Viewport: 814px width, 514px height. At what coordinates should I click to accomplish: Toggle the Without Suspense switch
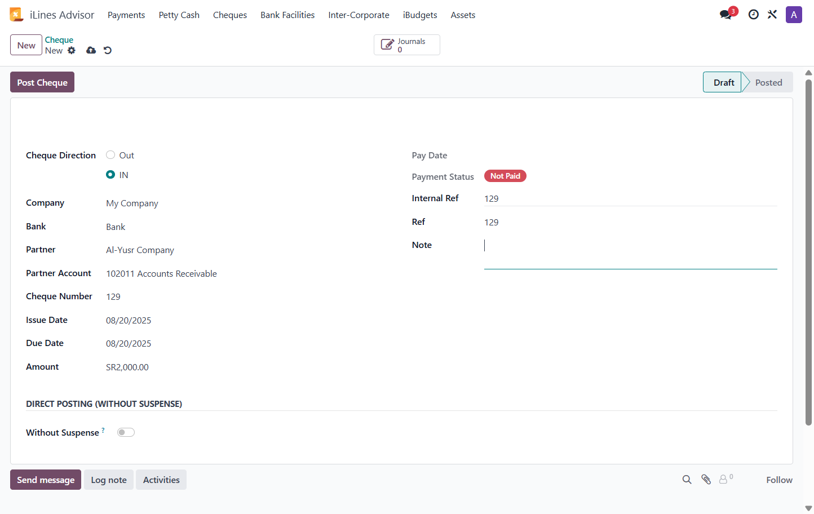126,432
